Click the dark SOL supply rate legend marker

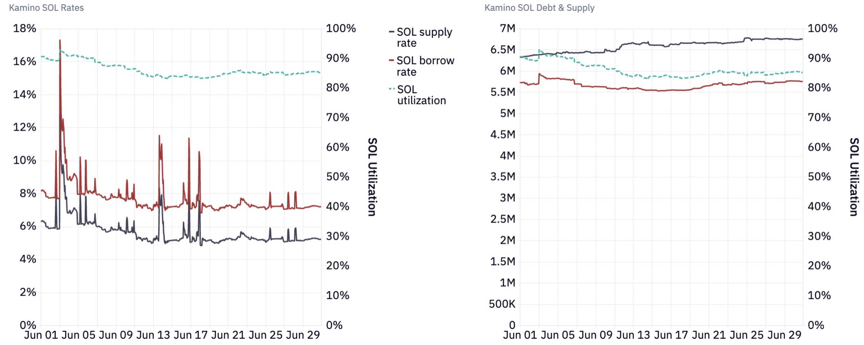[391, 32]
